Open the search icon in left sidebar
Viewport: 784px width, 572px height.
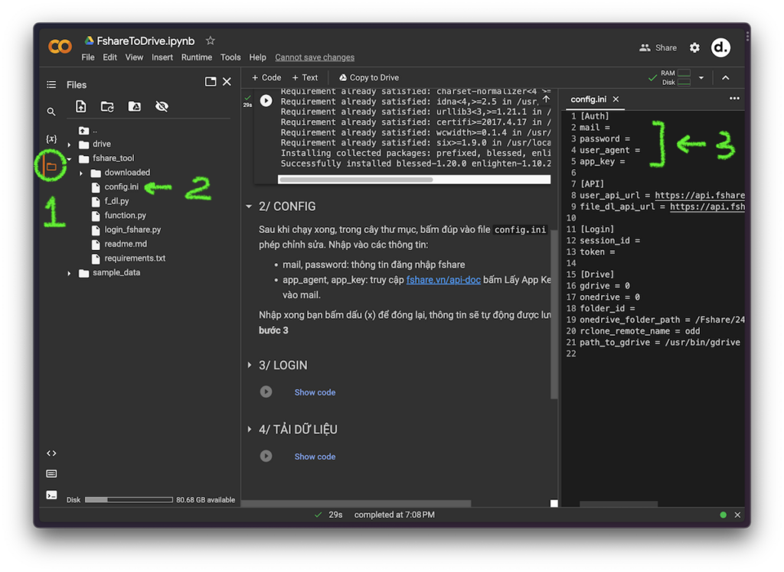[51, 112]
